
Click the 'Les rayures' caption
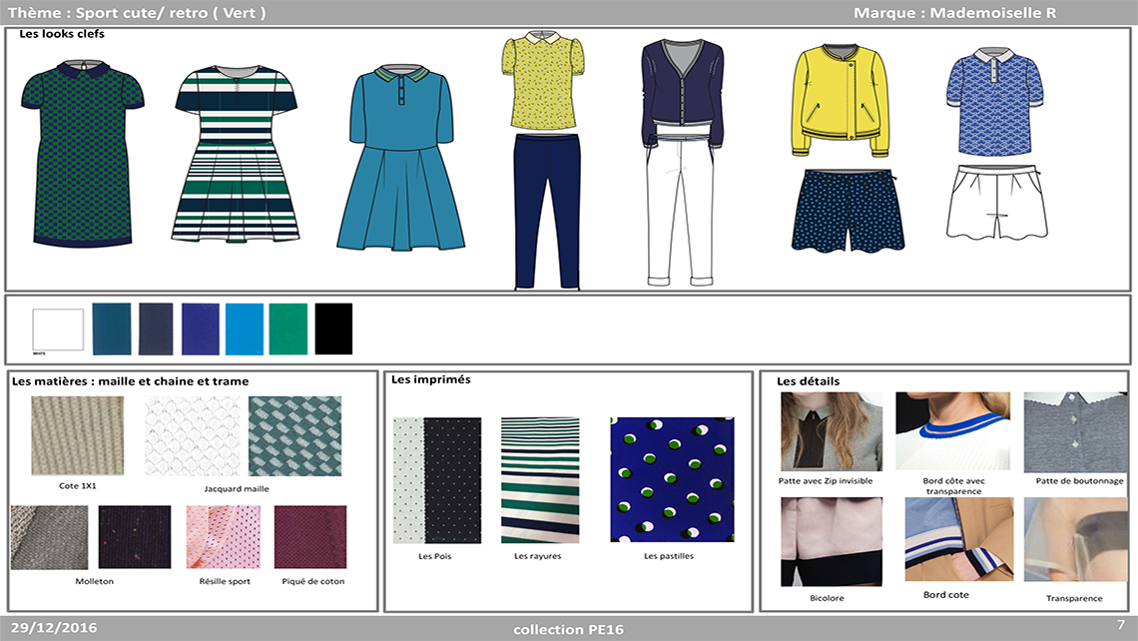(538, 556)
